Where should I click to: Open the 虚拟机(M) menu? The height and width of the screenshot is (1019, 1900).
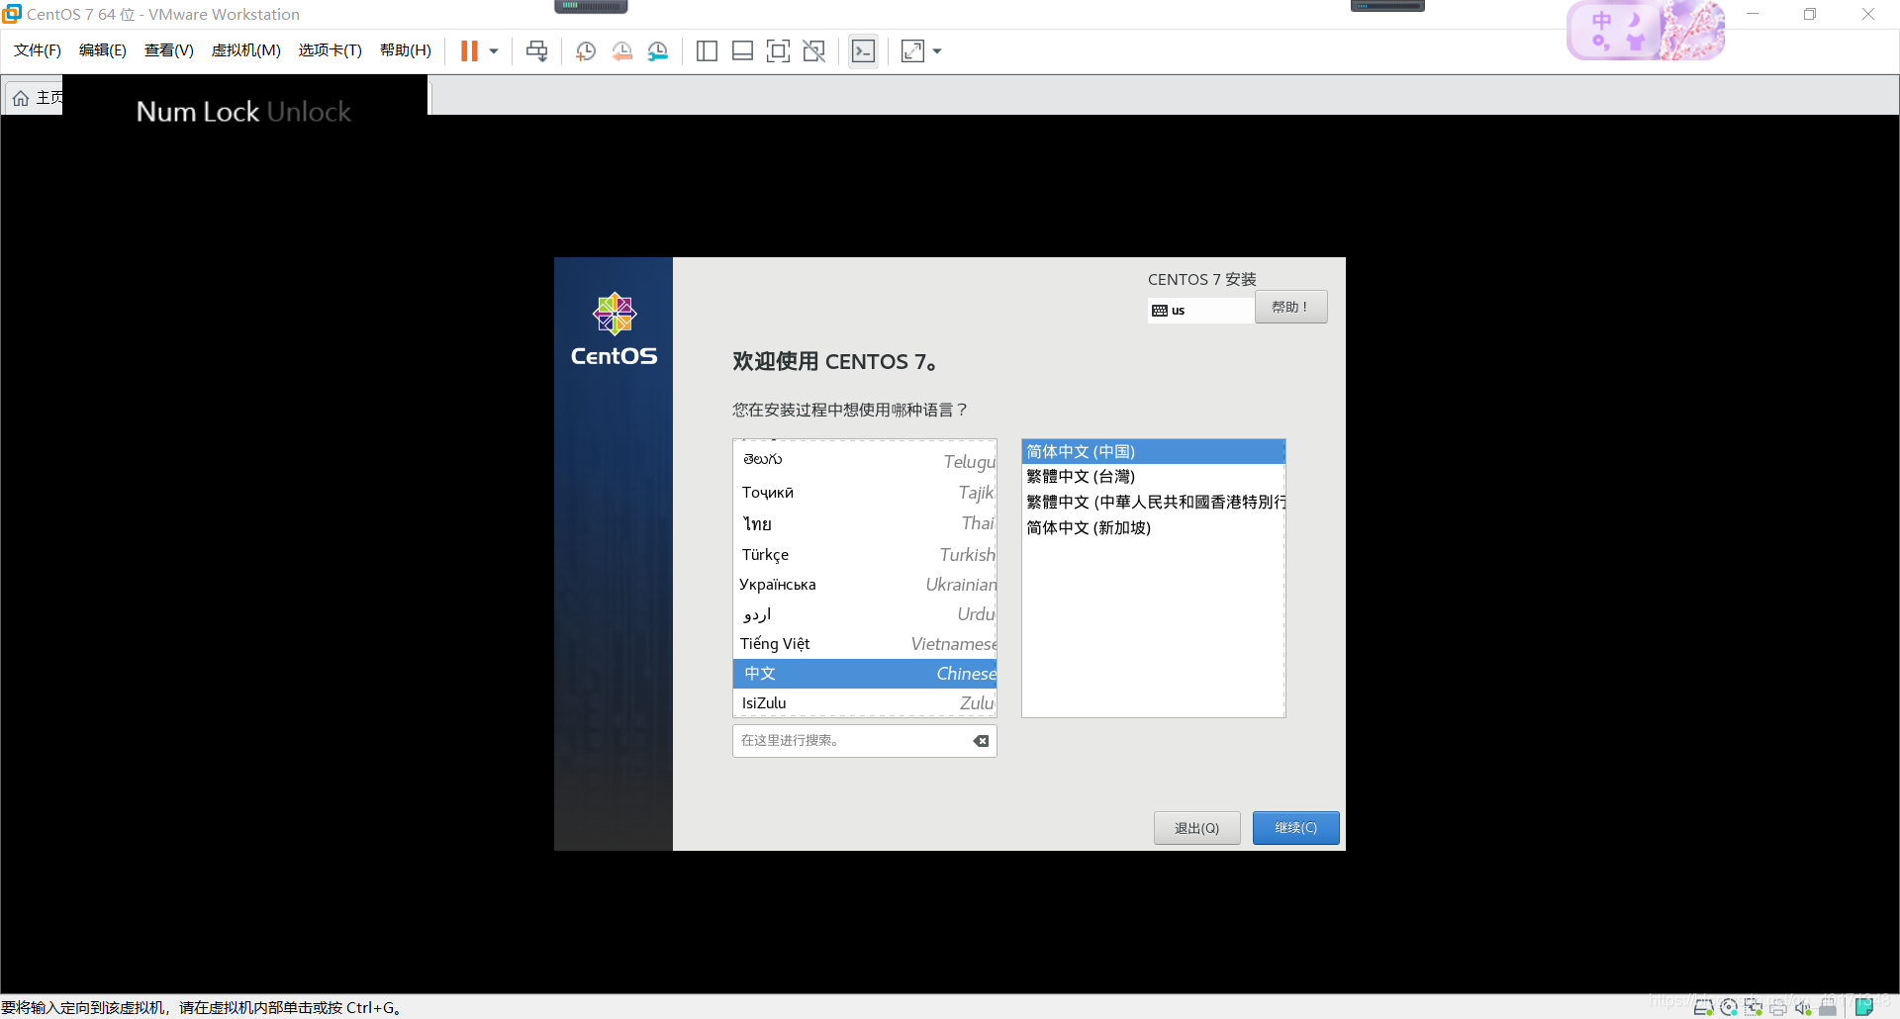pyautogui.click(x=246, y=50)
